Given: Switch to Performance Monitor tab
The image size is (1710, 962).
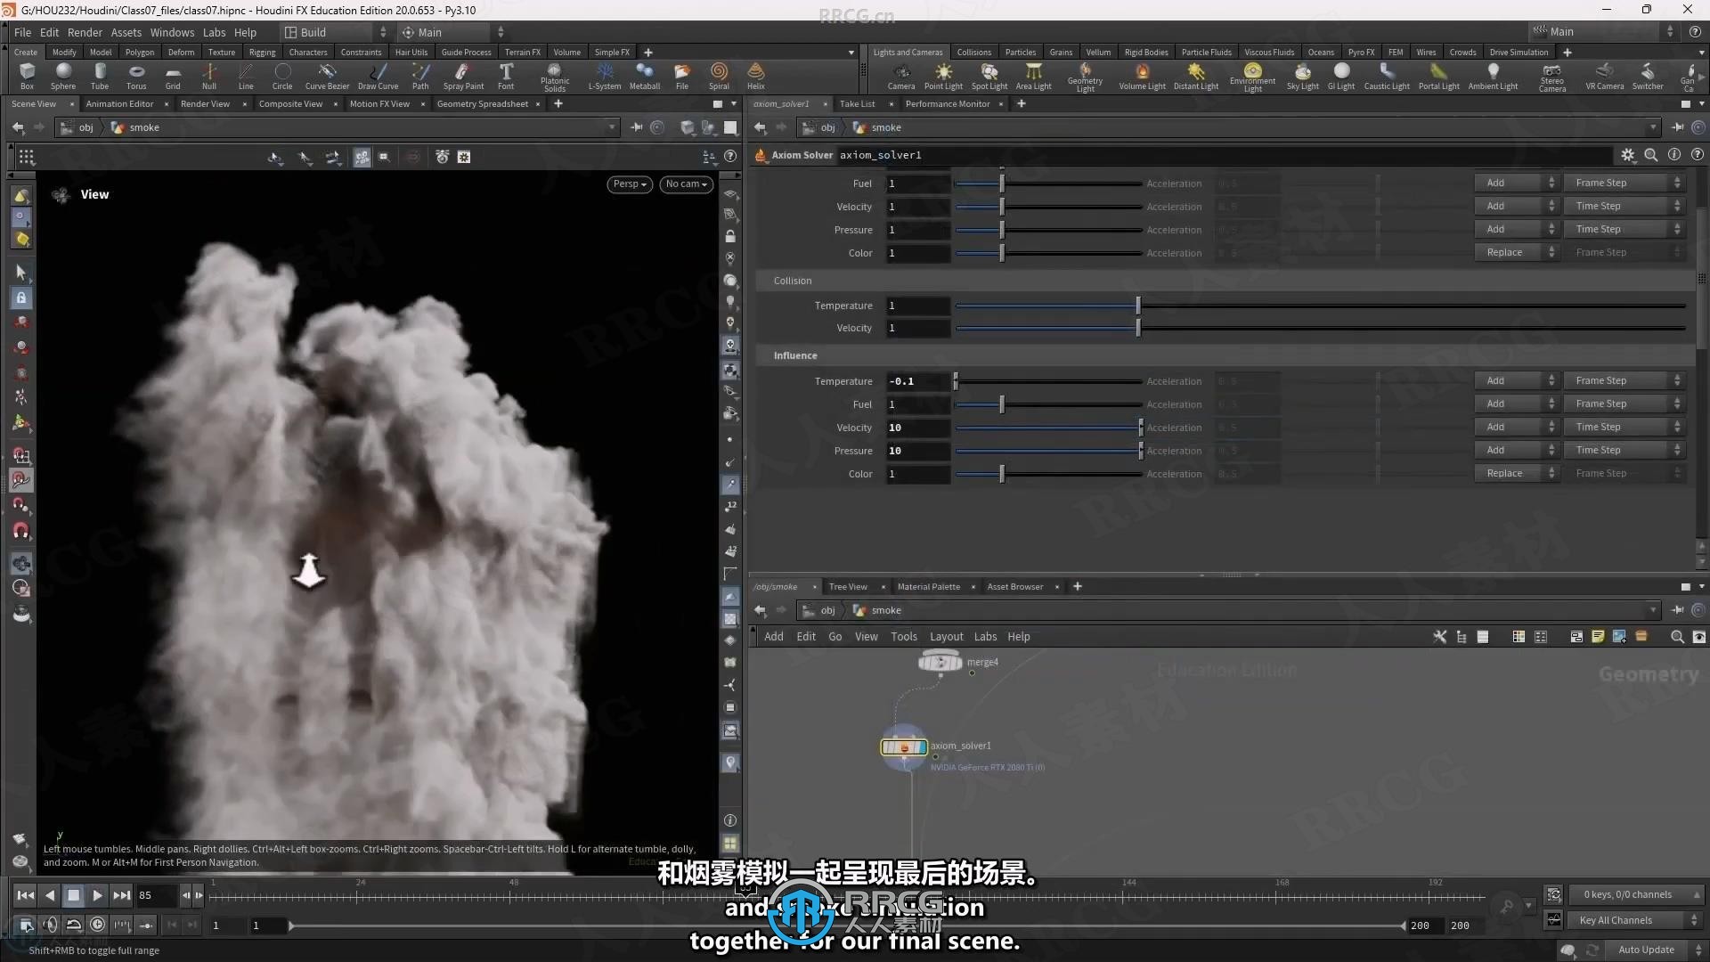Looking at the screenshot, I should [x=947, y=104].
